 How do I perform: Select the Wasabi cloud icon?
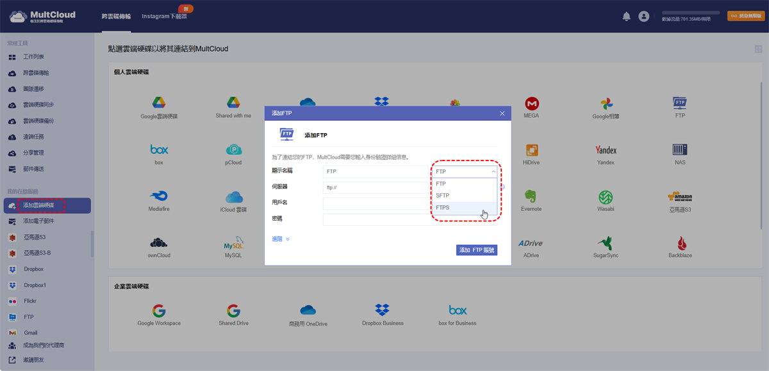[606, 196]
